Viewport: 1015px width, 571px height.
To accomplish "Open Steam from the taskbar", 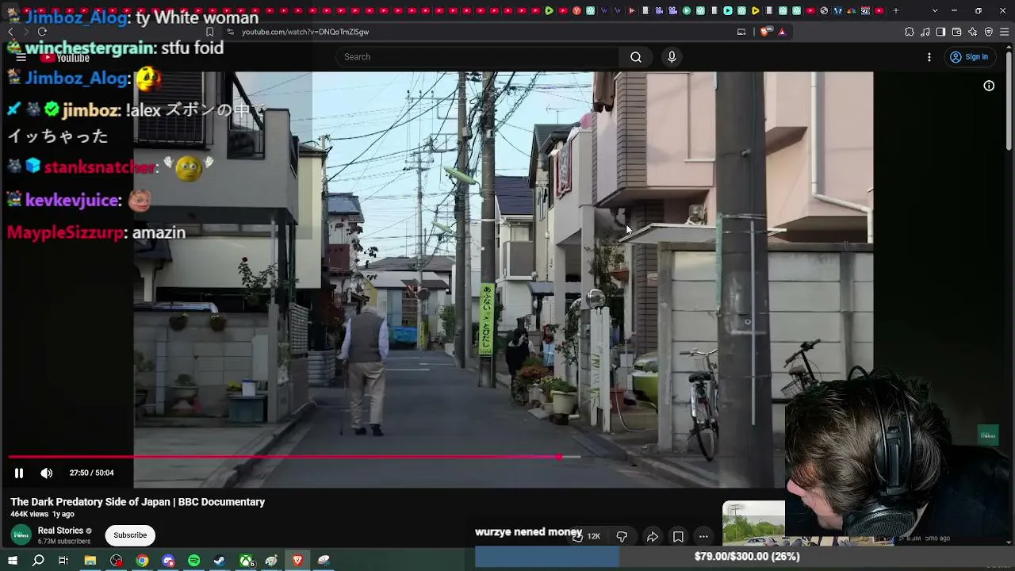I will [x=220, y=561].
